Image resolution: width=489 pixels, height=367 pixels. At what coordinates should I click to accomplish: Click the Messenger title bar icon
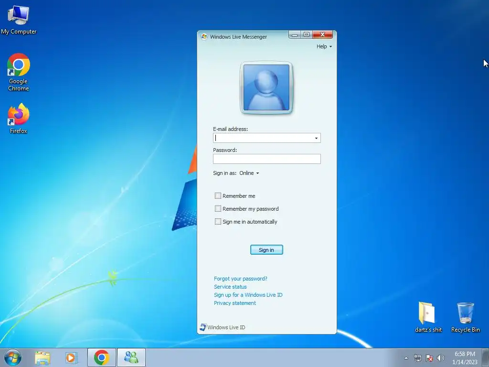click(204, 37)
